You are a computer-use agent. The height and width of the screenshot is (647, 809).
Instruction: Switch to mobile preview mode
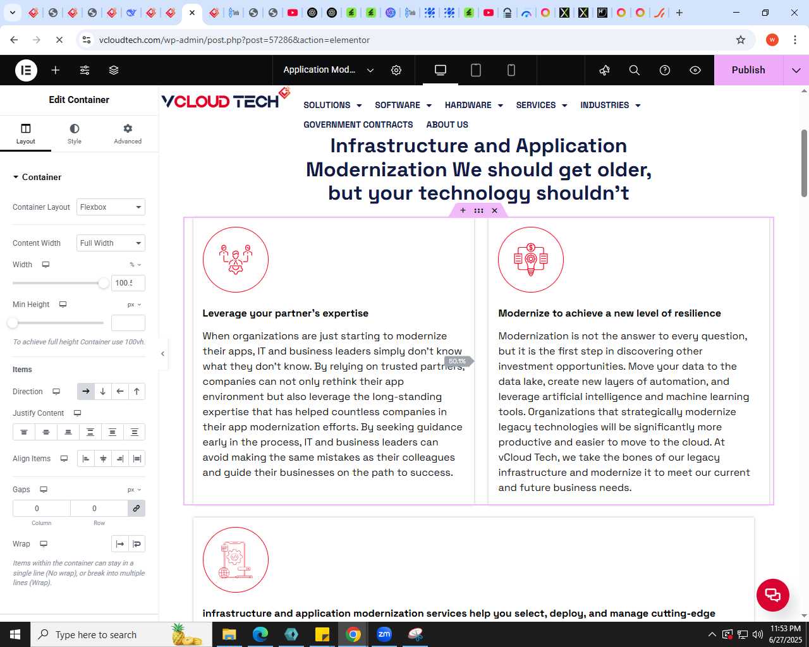pos(511,70)
